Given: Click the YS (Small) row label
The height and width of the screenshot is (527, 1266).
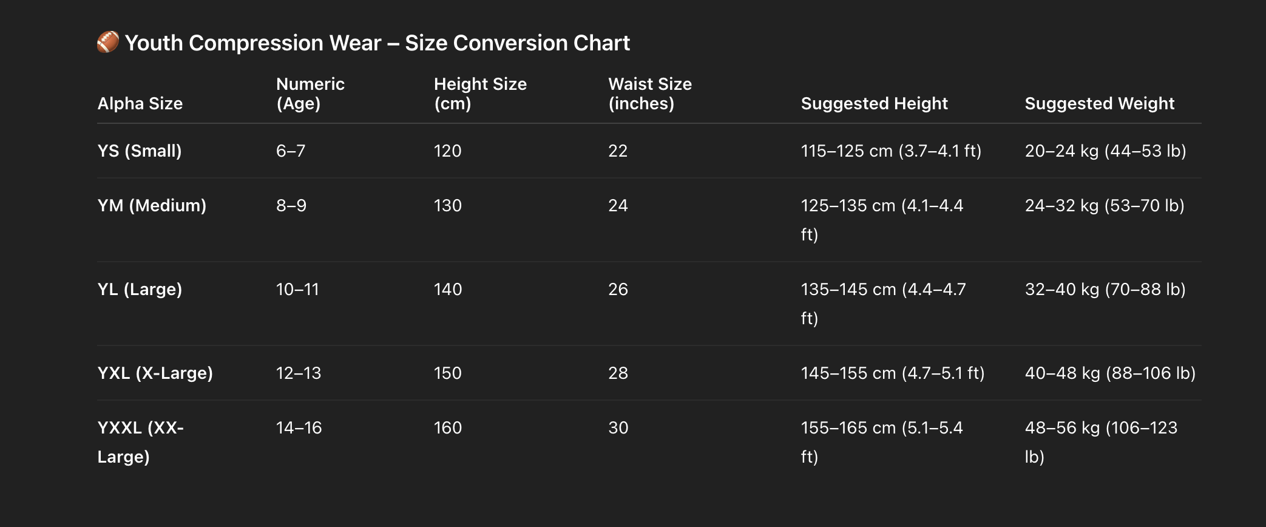Looking at the screenshot, I should 140,151.
